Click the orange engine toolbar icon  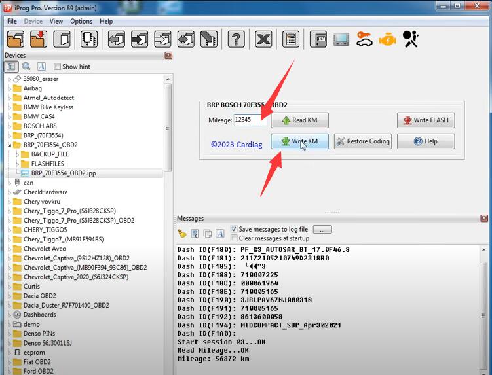coord(388,40)
